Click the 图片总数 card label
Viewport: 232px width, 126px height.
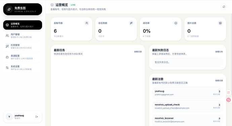[x=192, y=23]
